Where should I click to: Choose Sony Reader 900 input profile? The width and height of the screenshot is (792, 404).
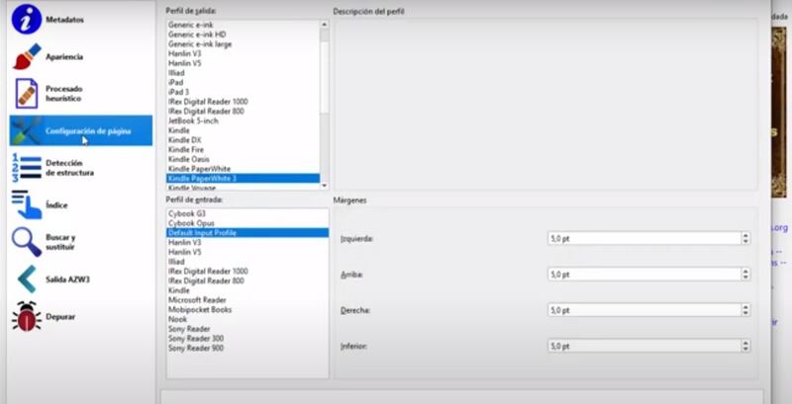click(x=195, y=348)
